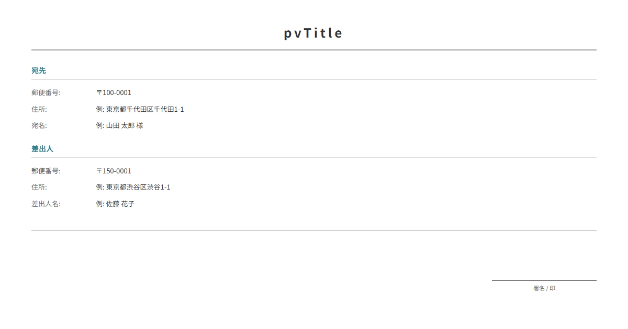Click the 郵便番号 label under 宛先
628x329 pixels.
[x=46, y=93]
